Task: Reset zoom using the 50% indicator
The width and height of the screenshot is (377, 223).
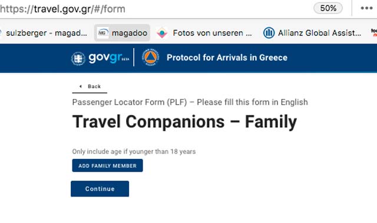Action: pos(328,8)
